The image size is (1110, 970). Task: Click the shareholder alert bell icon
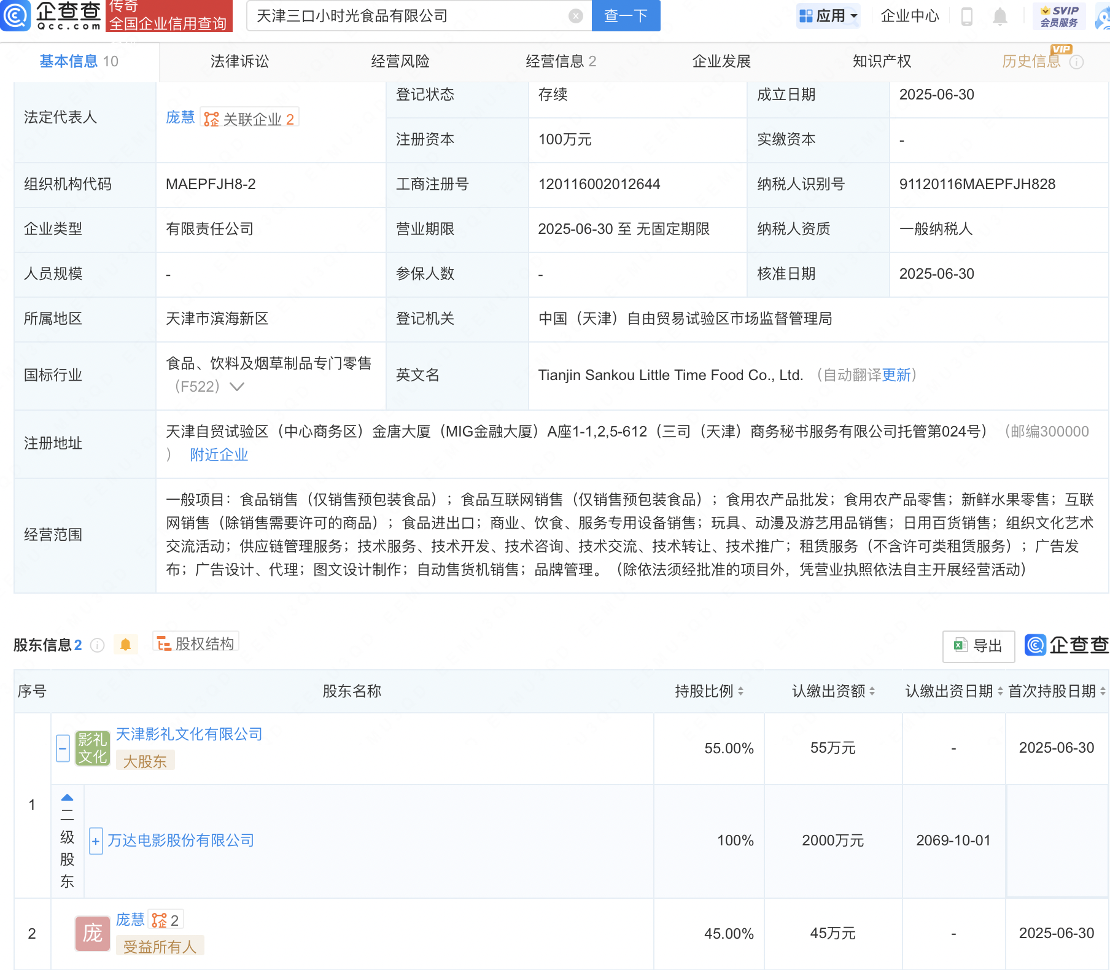click(x=126, y=645)
